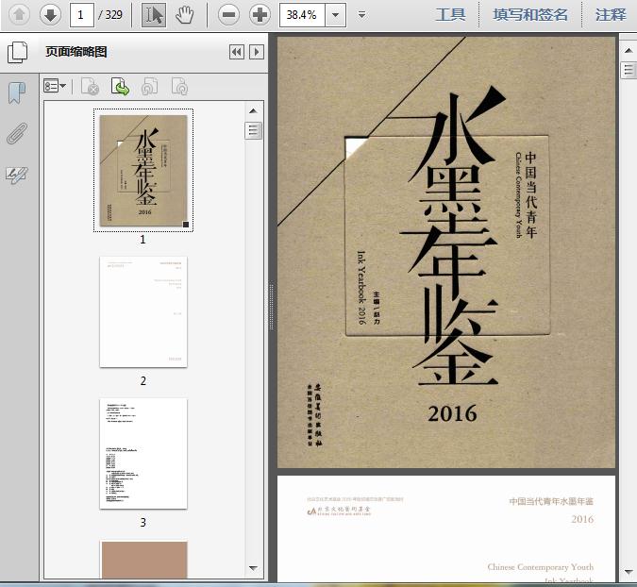Activate the hand pan tool
637x587 pixels.
pos(185,15)
